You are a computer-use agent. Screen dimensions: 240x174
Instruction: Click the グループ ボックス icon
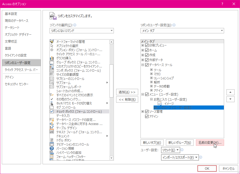pos(52,62)
